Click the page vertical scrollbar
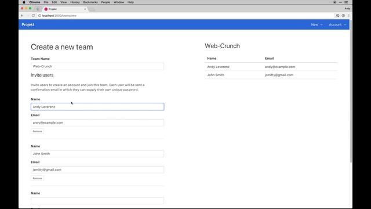The width and height of the screenshot is (371, 209). [351, 91]
